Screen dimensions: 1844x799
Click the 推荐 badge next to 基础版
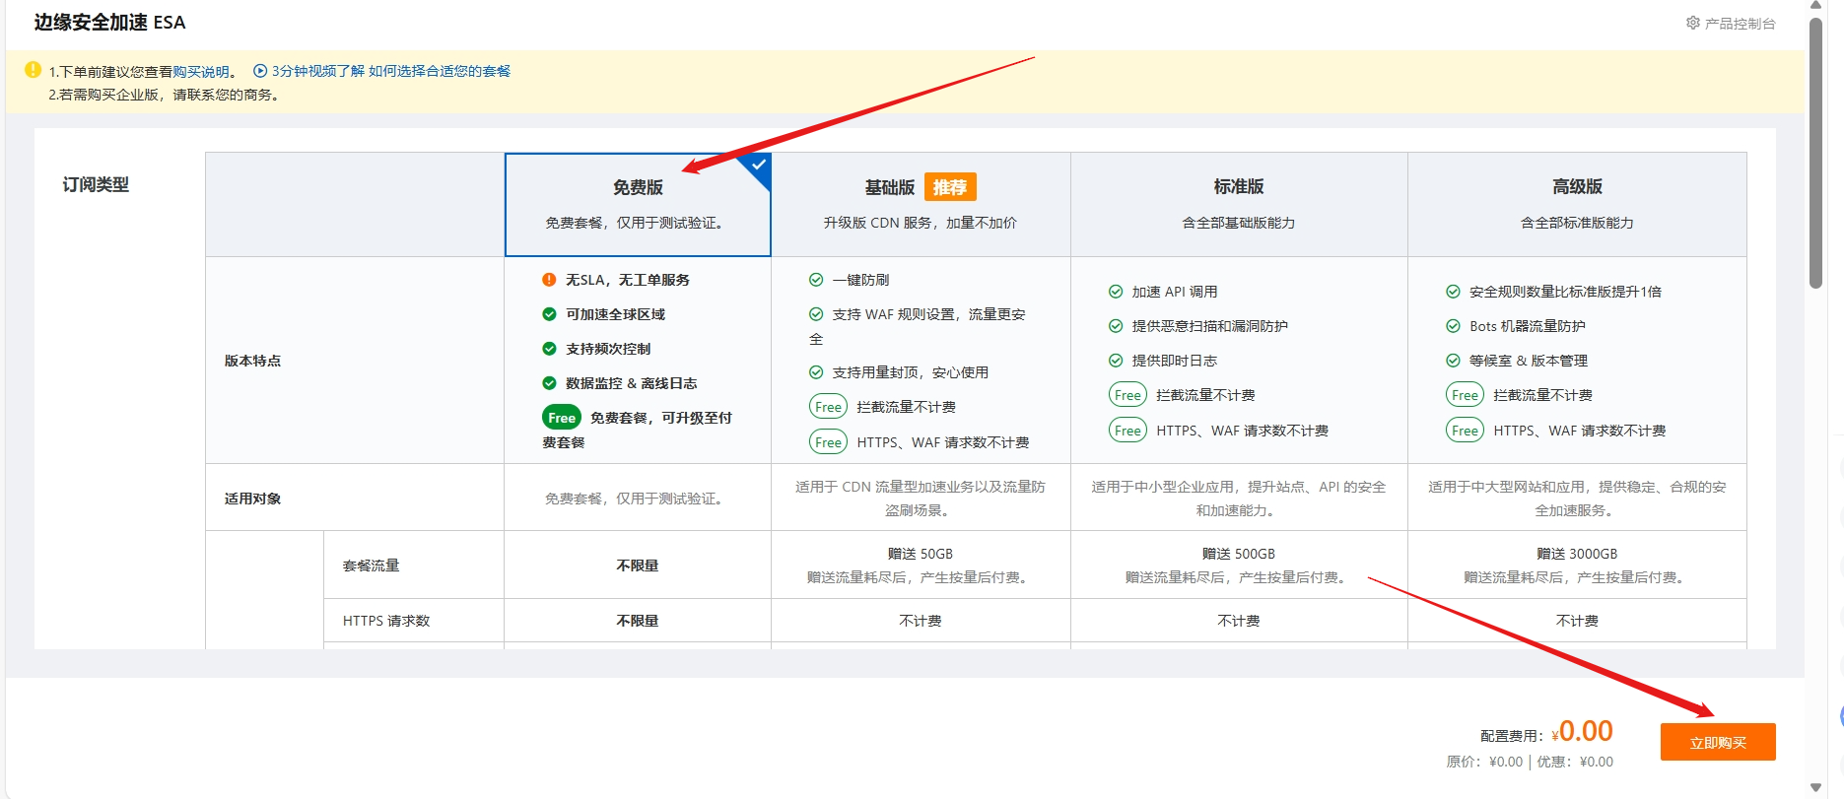coord(949,187)
